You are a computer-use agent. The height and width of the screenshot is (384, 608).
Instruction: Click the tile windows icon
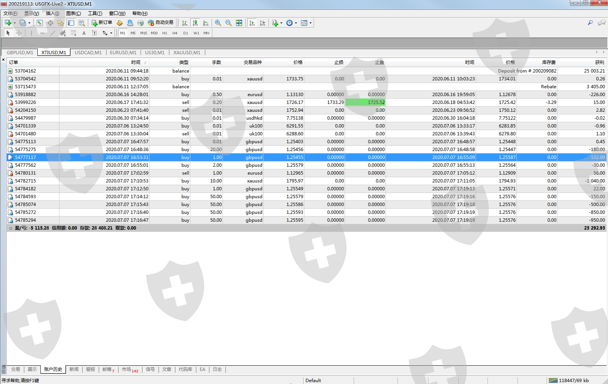[239, 23]
